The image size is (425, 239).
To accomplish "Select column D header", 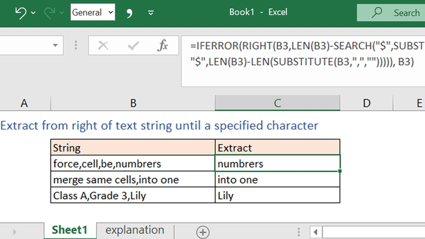I will click(367, 103).
